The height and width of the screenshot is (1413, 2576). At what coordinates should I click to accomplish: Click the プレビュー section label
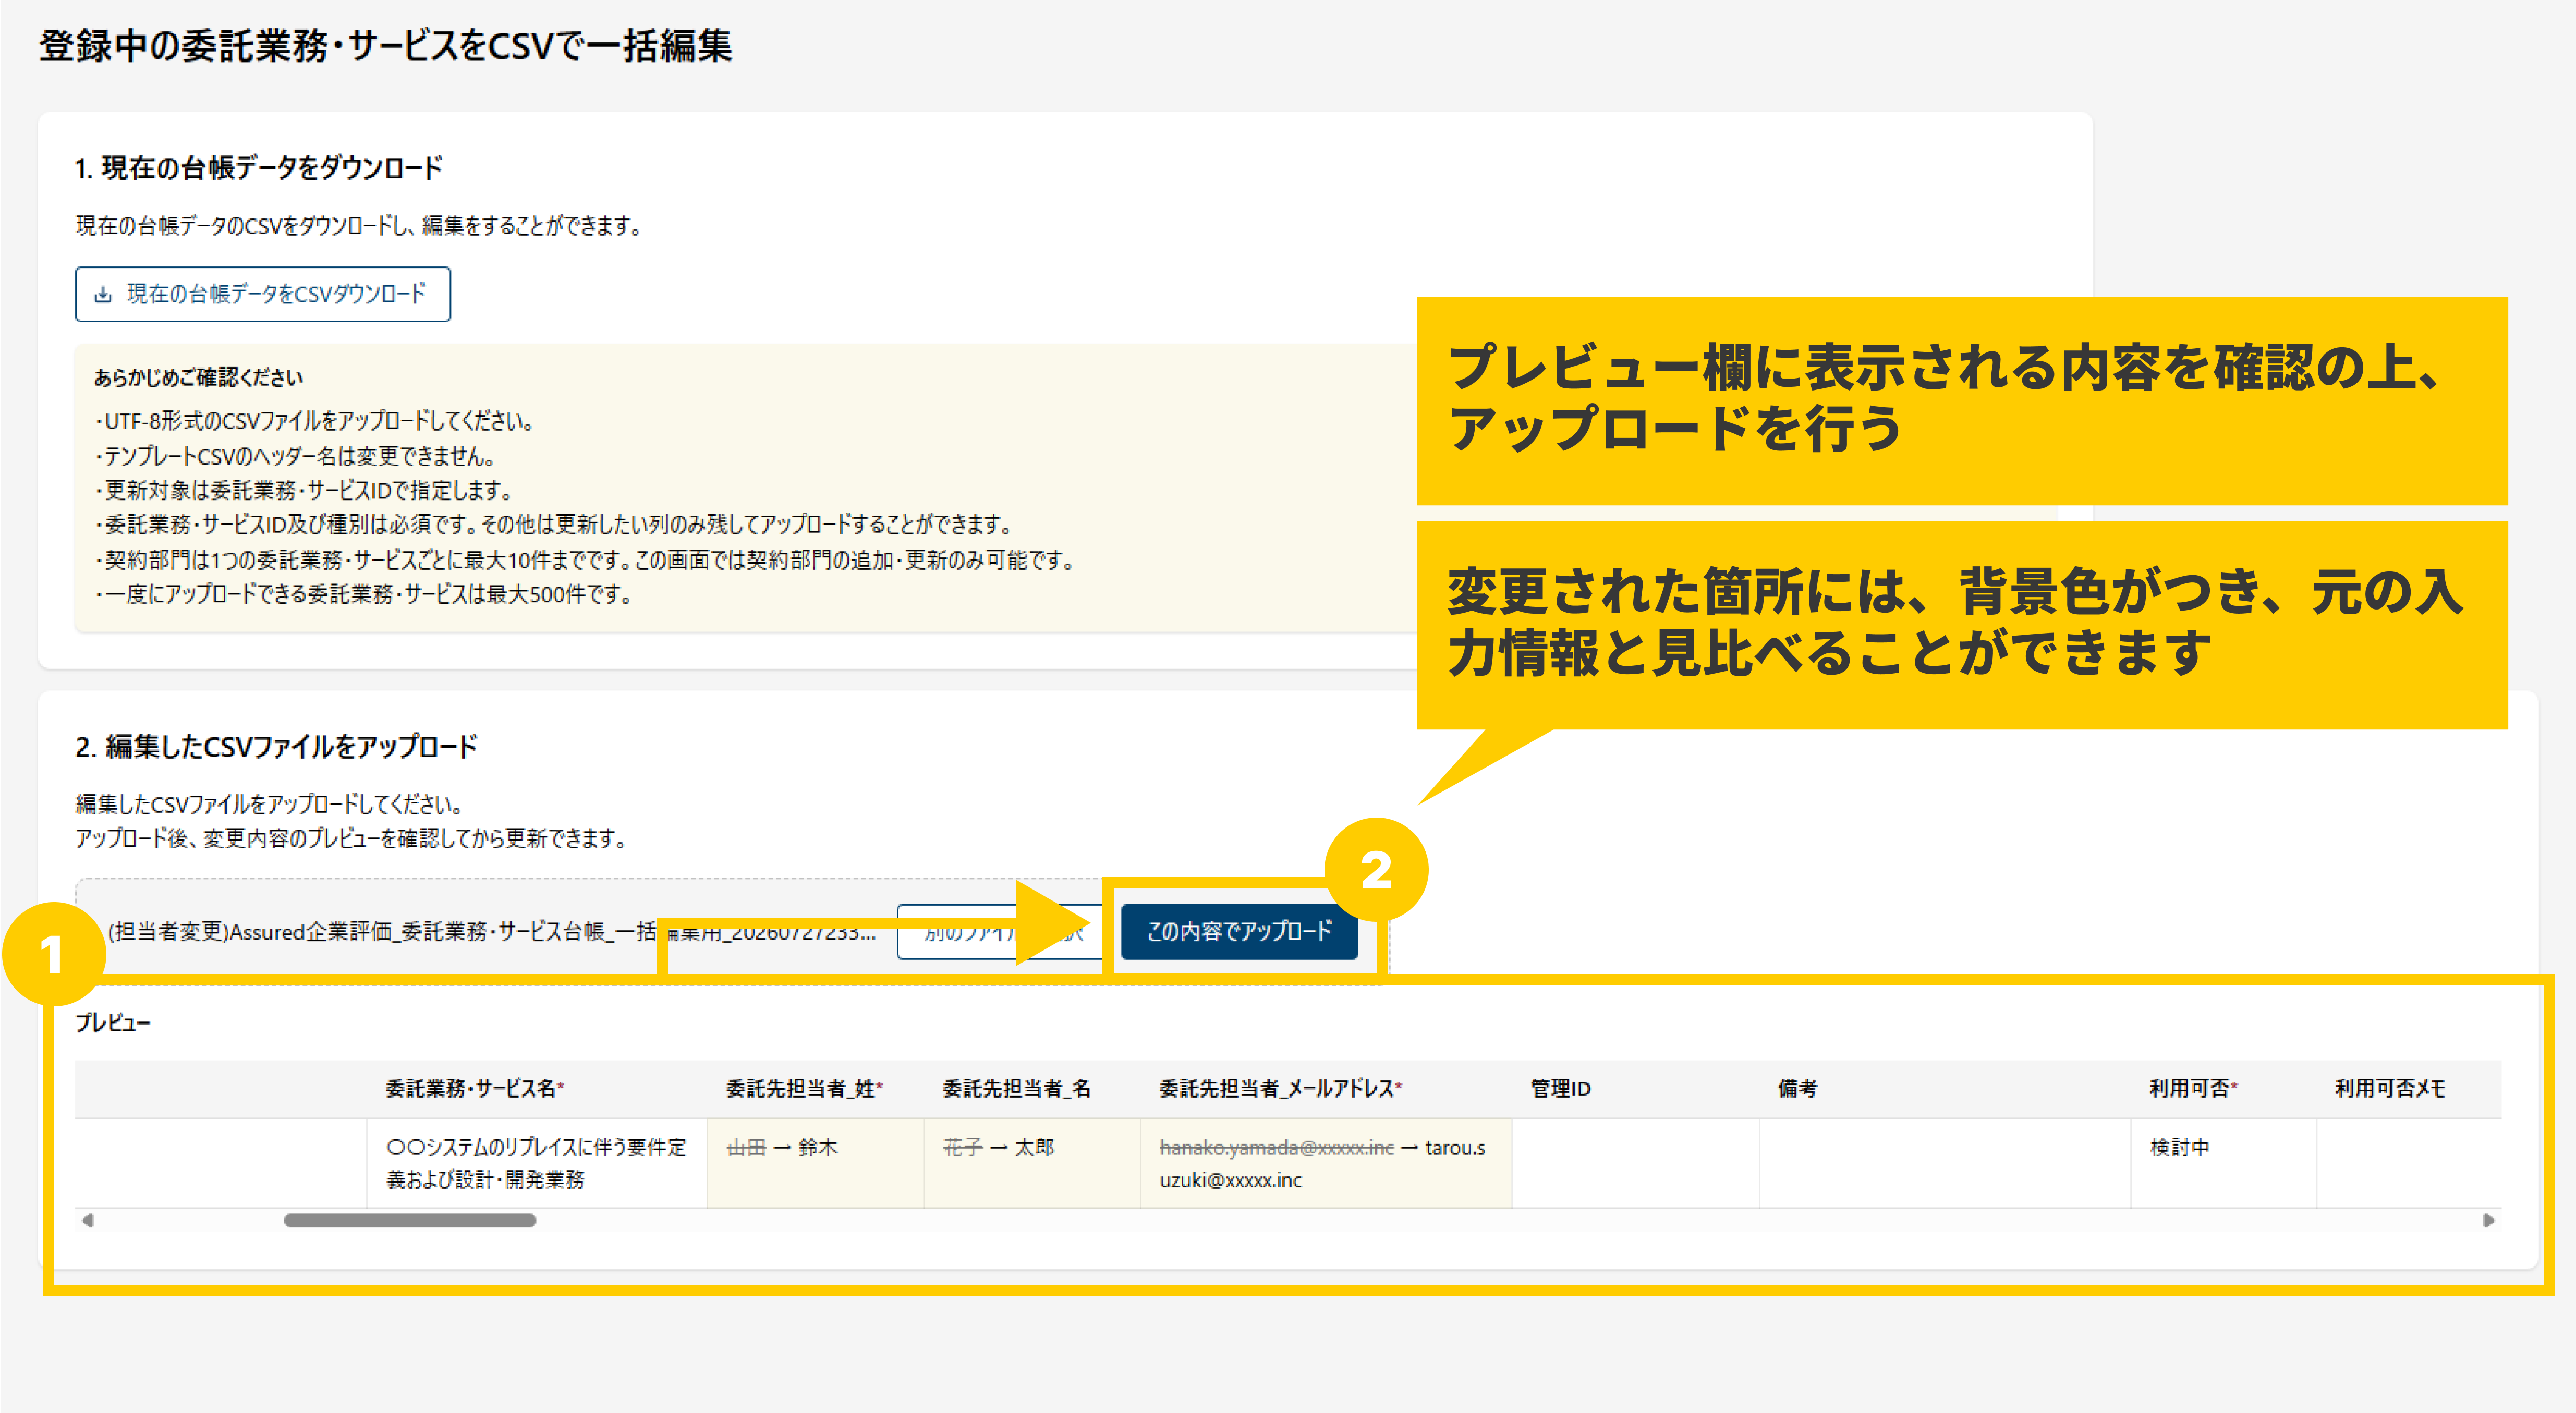(x=113, y=1022)
